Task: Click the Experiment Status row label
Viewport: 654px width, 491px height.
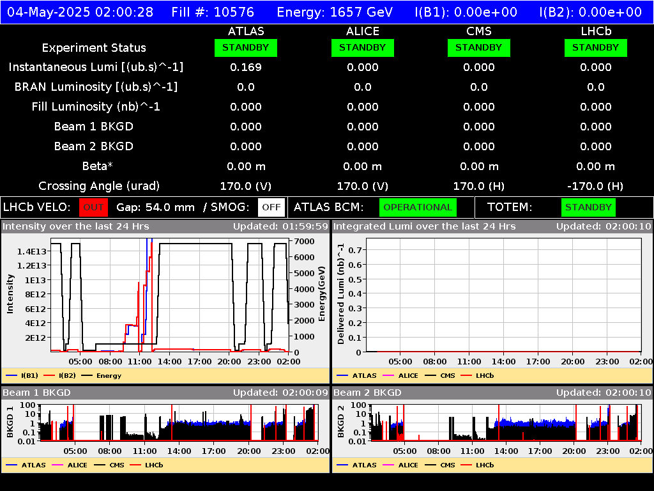Action: click(x=94, y=48)
